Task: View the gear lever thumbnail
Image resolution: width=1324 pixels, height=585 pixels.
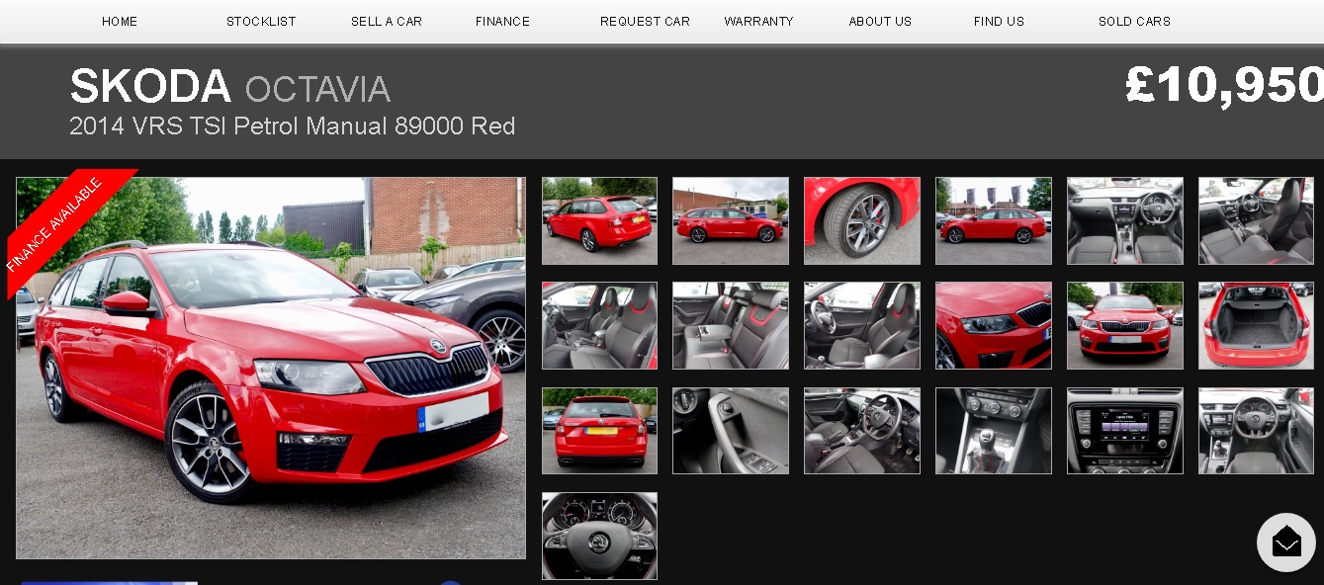Action: (994, 431)
